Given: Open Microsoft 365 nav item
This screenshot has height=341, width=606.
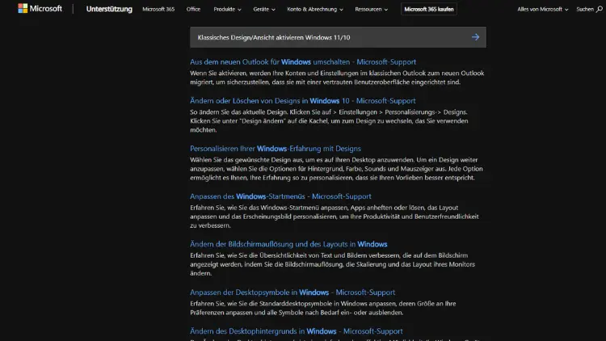Looking at the screenshot, I should [x=158, y=9].
